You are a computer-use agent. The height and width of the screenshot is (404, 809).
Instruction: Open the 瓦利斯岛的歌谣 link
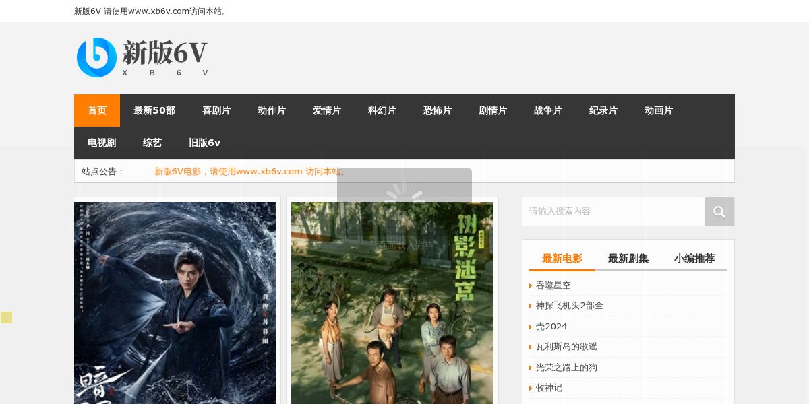pyautogui.click(x=566, y=347)
